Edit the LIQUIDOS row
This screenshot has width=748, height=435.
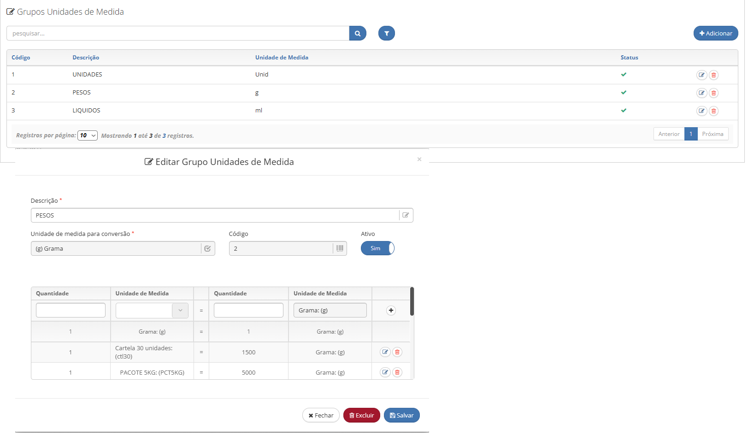[701, 111]
